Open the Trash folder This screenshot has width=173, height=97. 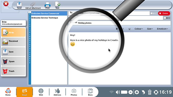13,71
